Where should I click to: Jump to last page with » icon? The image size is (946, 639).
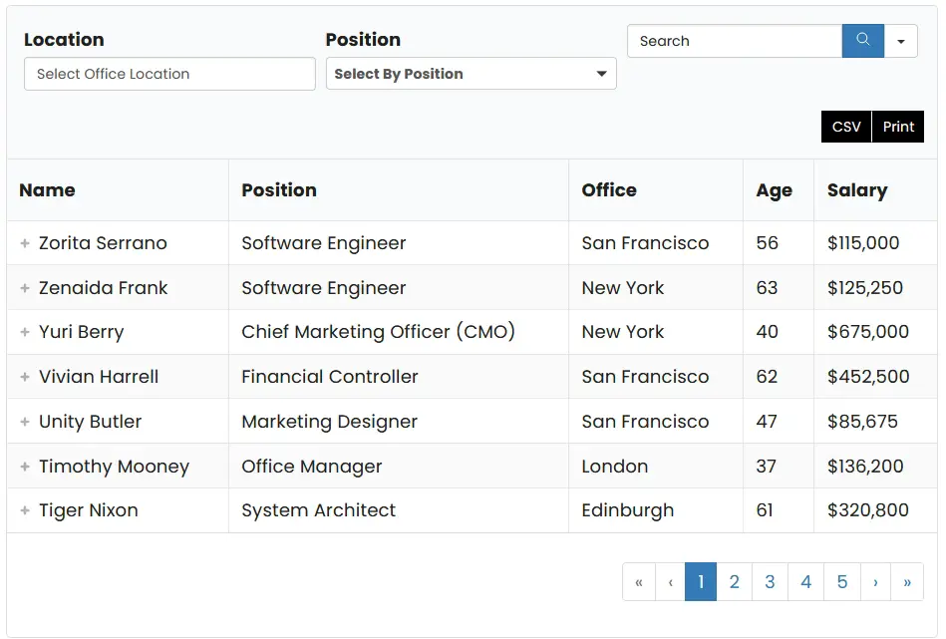(x=907, y=581)
